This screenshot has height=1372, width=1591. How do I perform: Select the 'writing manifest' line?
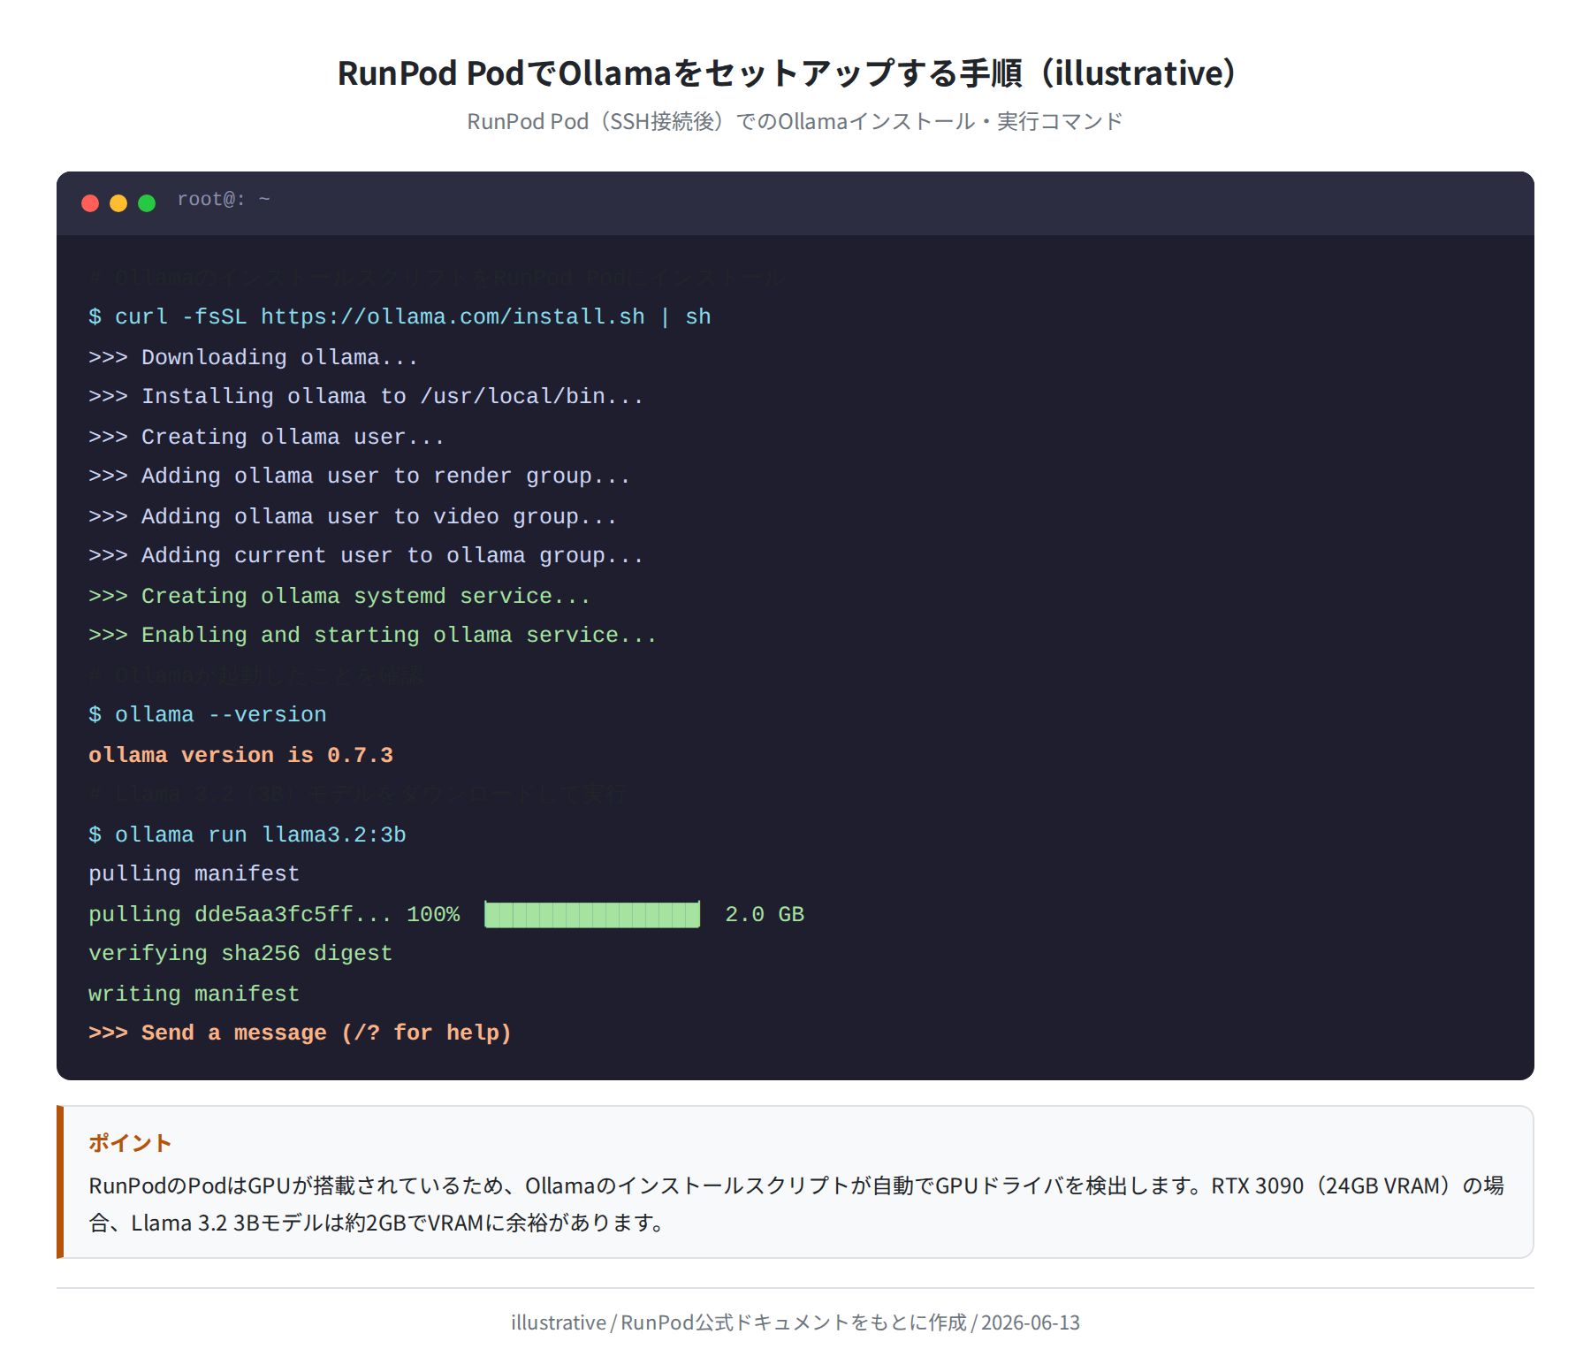point(194,994)
